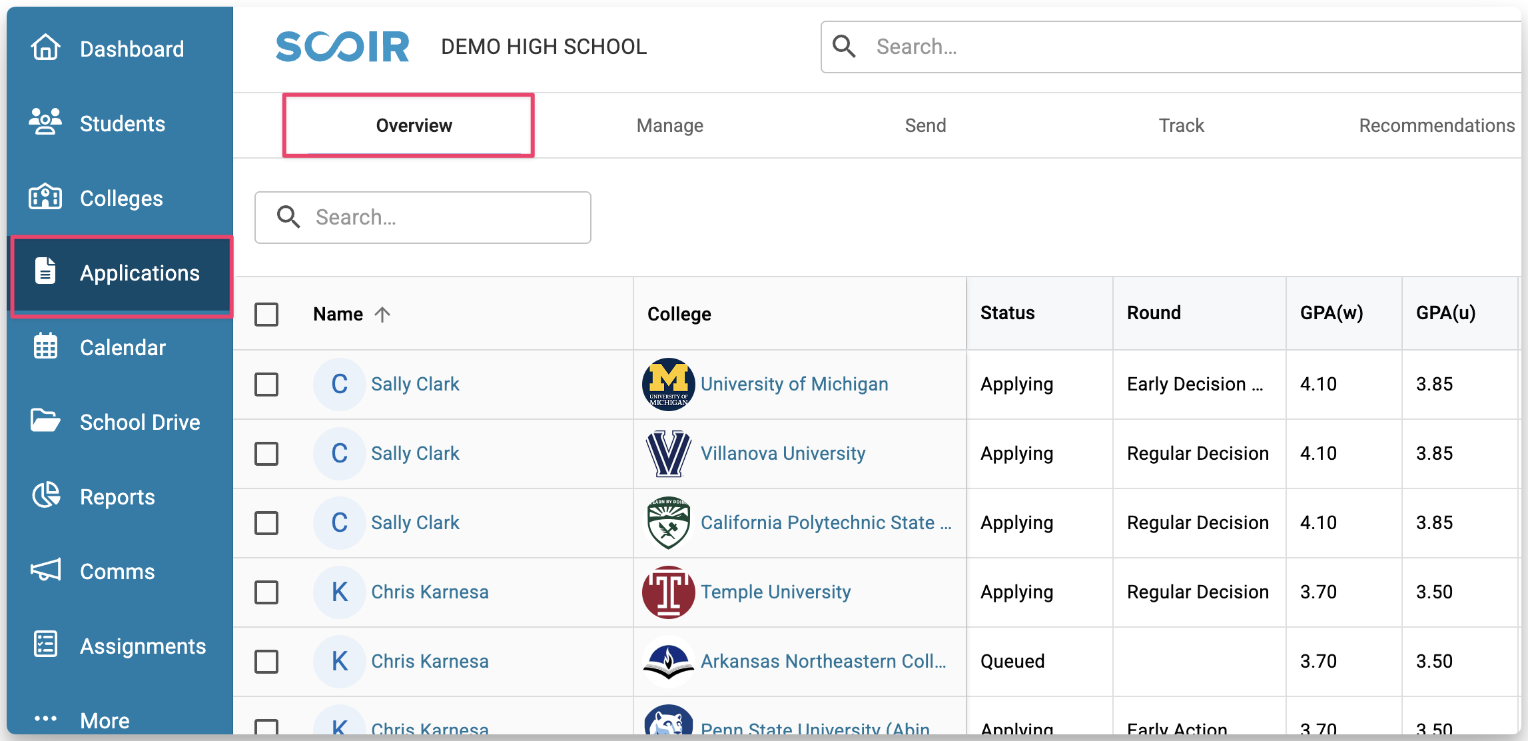Tick the select-all checkbox in header
The height and width of the screenshot is (741, 1528).
click(x=266, y=315)
